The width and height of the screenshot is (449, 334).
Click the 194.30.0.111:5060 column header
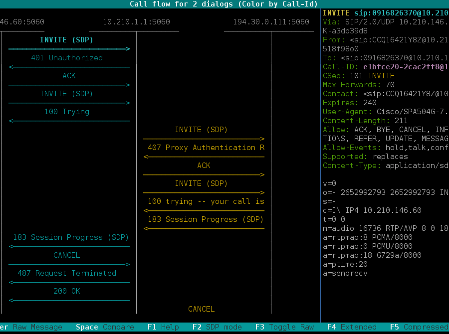(271, 22)
